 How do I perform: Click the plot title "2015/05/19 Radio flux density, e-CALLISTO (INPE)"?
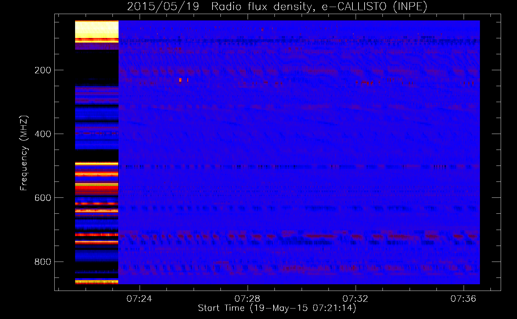point(277,6)
